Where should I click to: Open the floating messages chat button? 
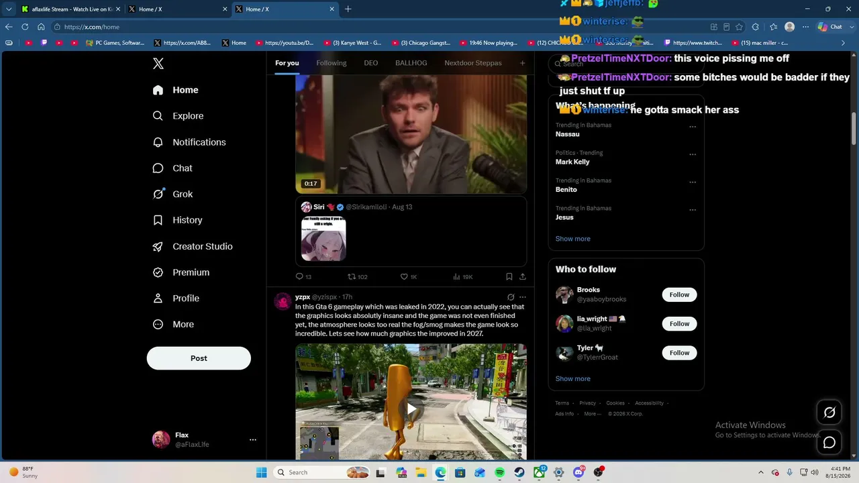pyautogui.click(x=829, y=443)
